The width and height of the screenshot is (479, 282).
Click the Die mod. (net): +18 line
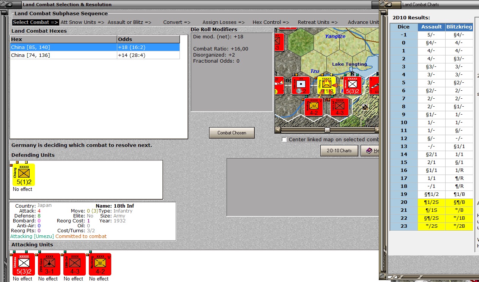tap(218, 37)
